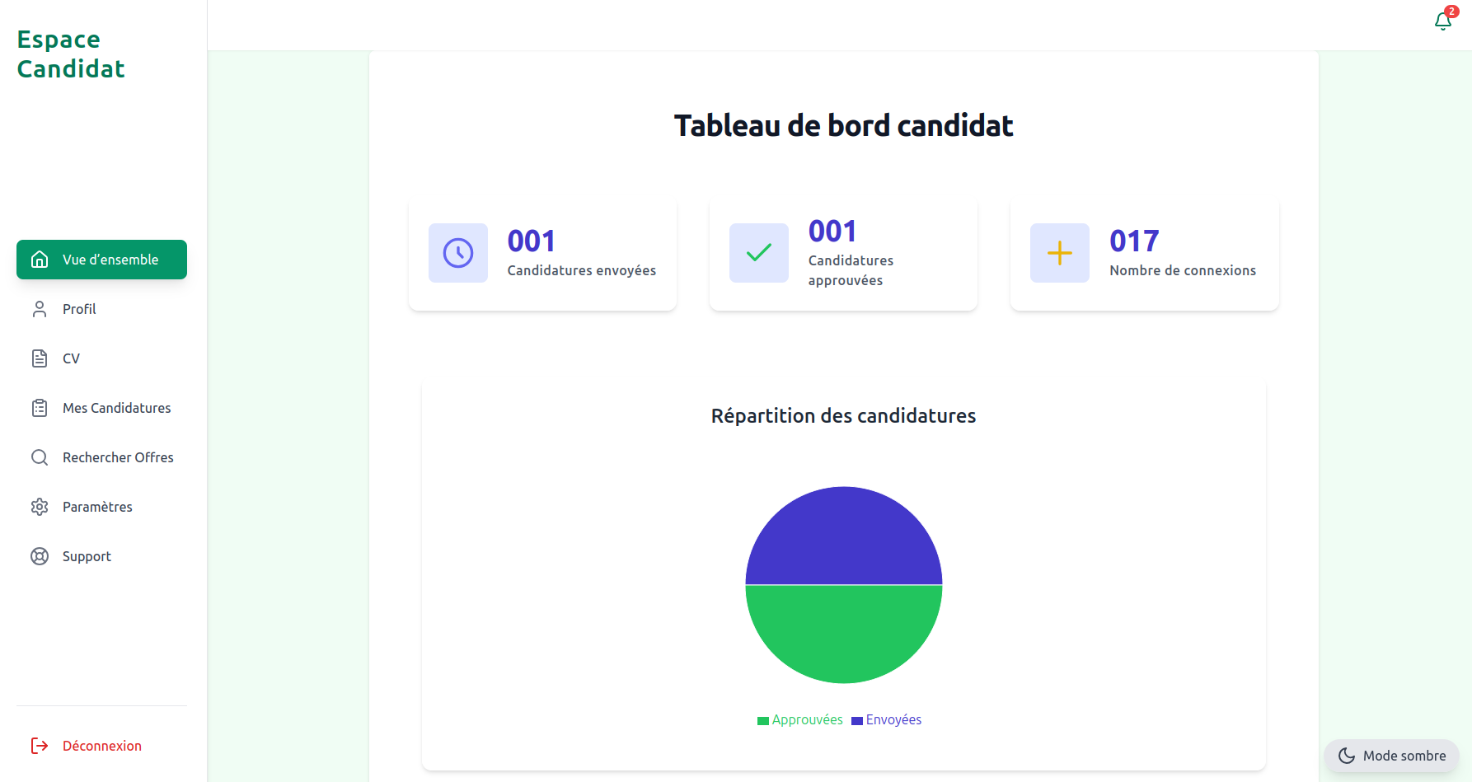Toggle Mode sombre dark mode

point(1392,756)
